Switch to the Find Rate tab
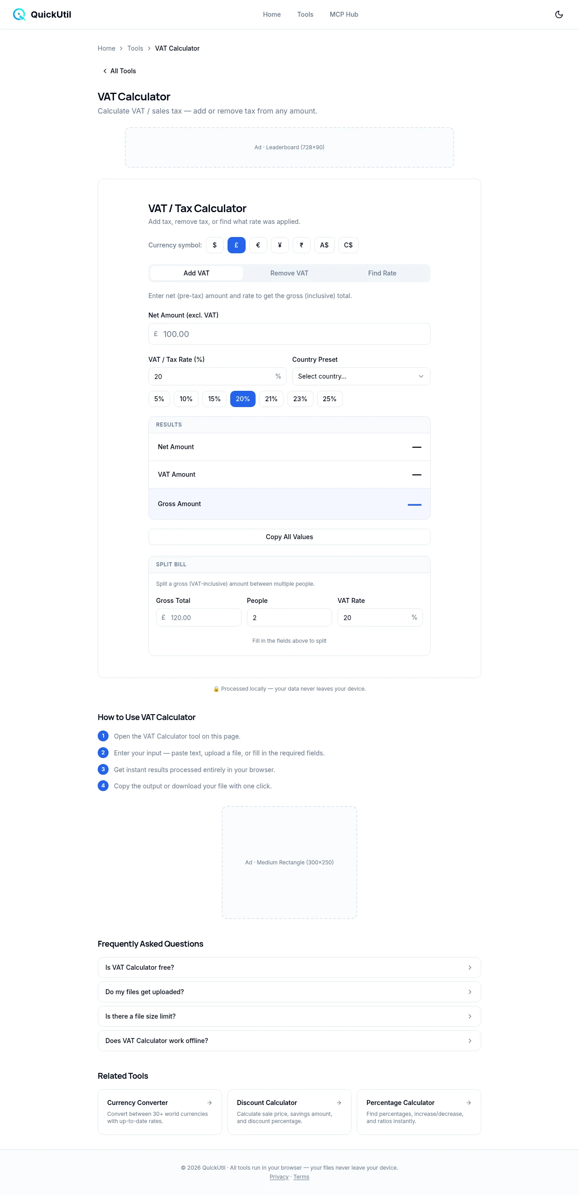579x1195 pixels. point(382,273)
